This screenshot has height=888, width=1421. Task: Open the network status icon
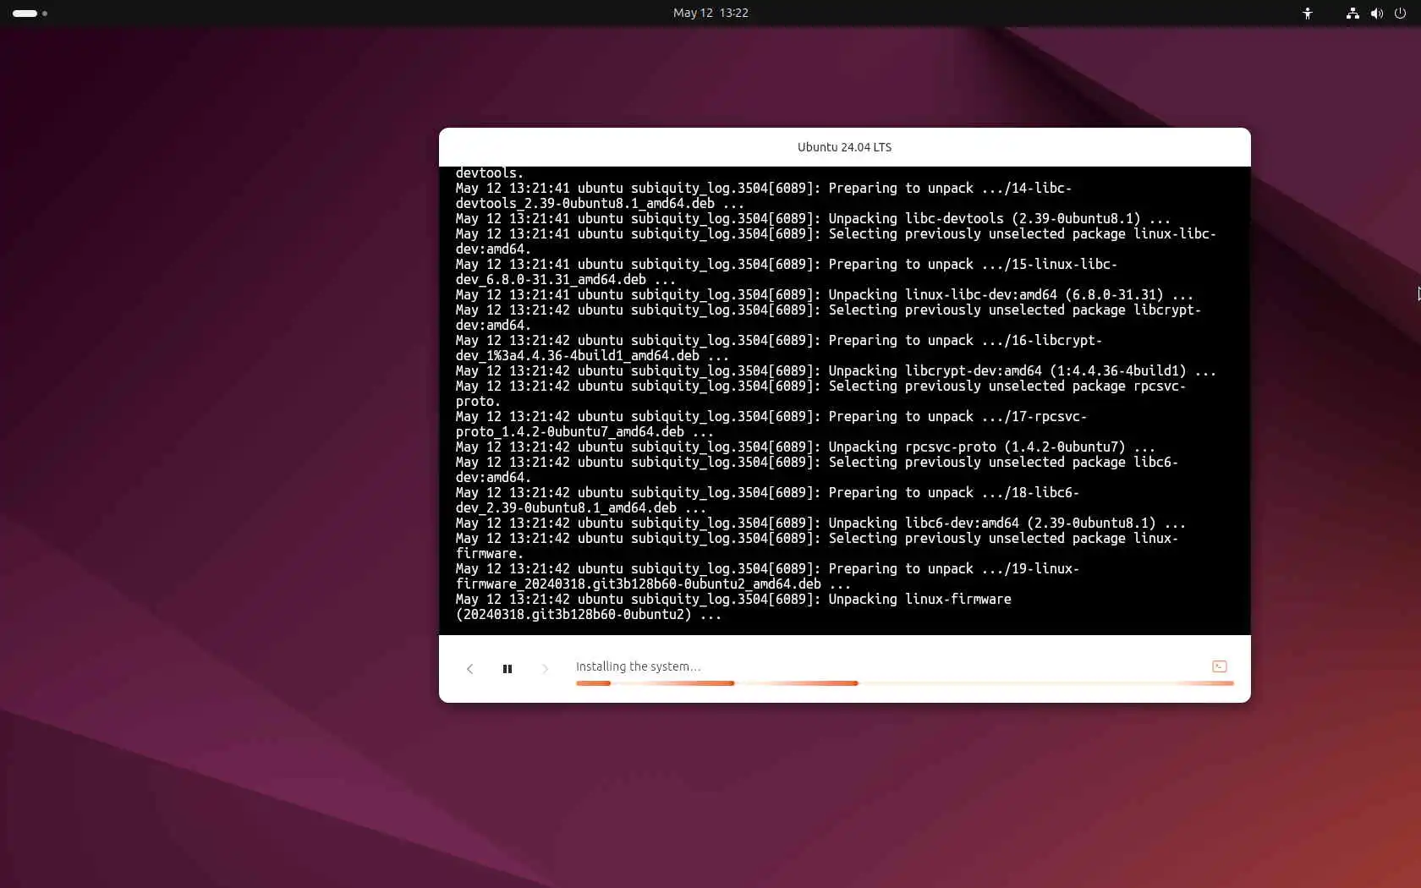(1352, 13)
